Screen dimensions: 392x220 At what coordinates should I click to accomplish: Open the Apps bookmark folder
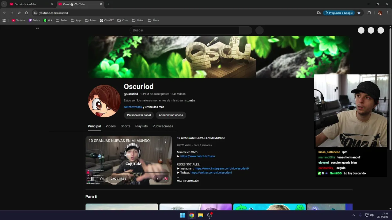click(76, 20)
